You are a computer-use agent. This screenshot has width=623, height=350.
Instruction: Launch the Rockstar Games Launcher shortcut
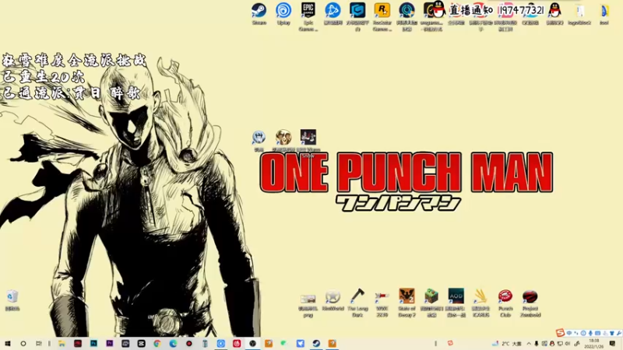point(382,16)
